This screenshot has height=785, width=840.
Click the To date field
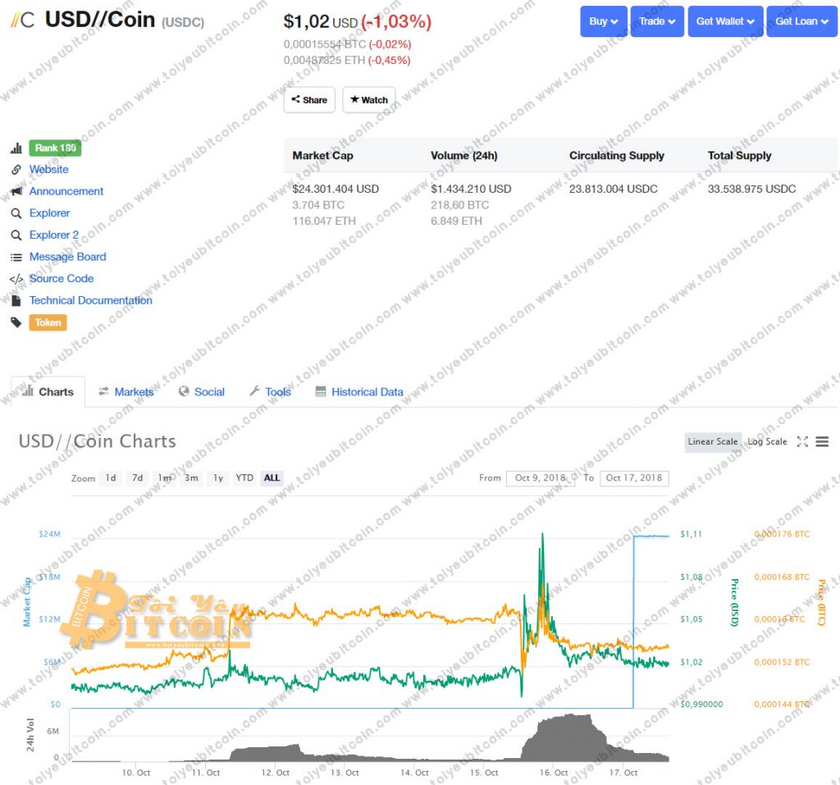coord(634,478)
